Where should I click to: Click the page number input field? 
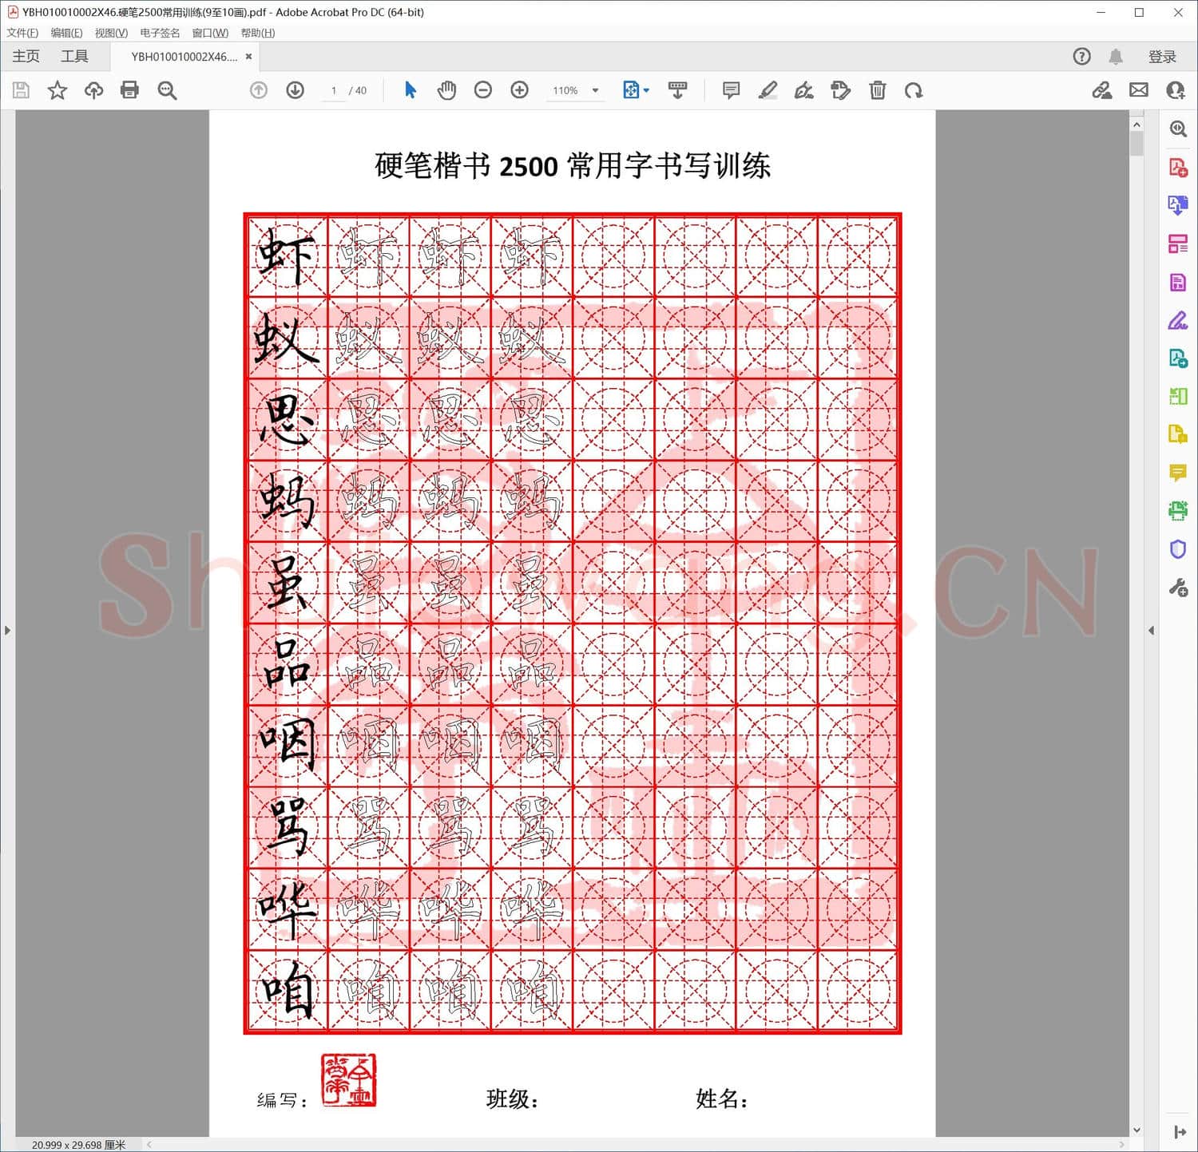point(334,90)
